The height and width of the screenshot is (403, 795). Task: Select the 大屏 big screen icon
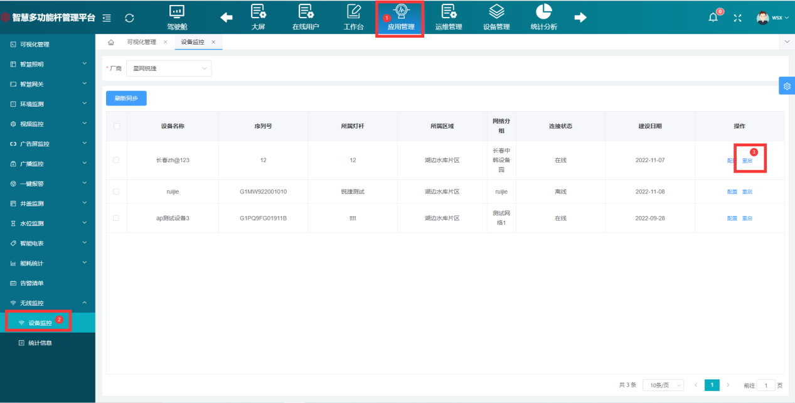click(257, 17)
